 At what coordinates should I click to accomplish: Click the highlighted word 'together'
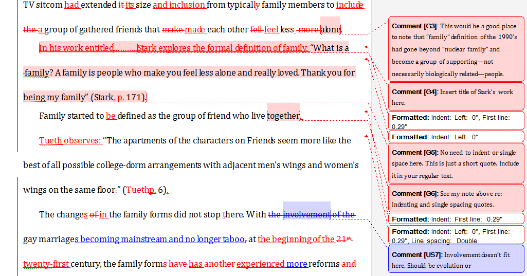pos(283,116)
